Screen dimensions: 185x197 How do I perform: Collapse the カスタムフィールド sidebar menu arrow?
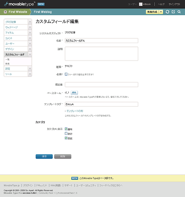(30, 55)
